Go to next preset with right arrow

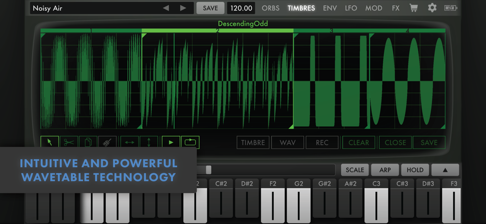pyautogui.click(x=183, y=8)
